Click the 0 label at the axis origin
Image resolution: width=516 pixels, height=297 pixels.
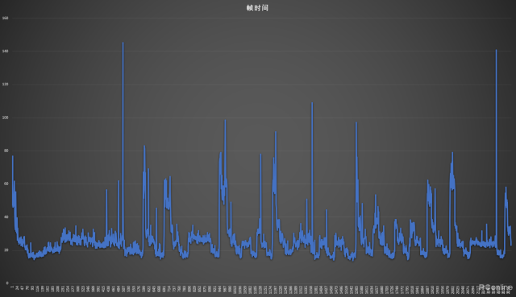tap(7, 283)
